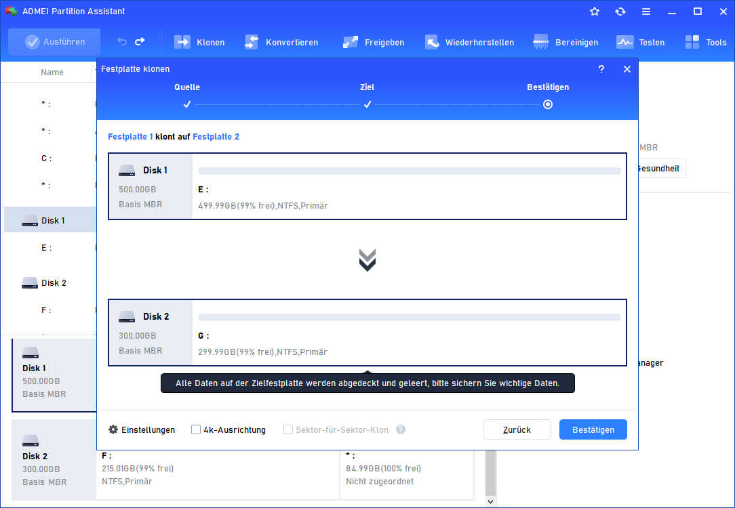Open the Bereinigen toolbar menu
The width and height of the screenshot is (735, 508).
tap(565, 42)
